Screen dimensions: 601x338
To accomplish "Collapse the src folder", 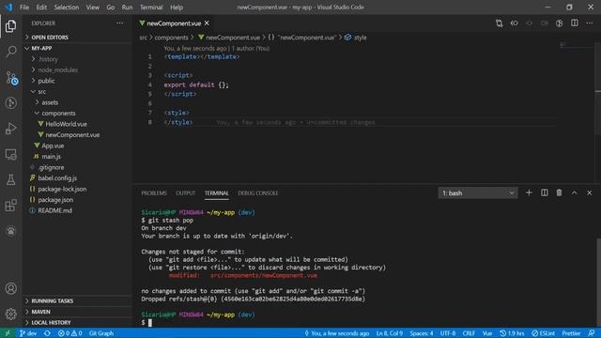I will (77, 92).
